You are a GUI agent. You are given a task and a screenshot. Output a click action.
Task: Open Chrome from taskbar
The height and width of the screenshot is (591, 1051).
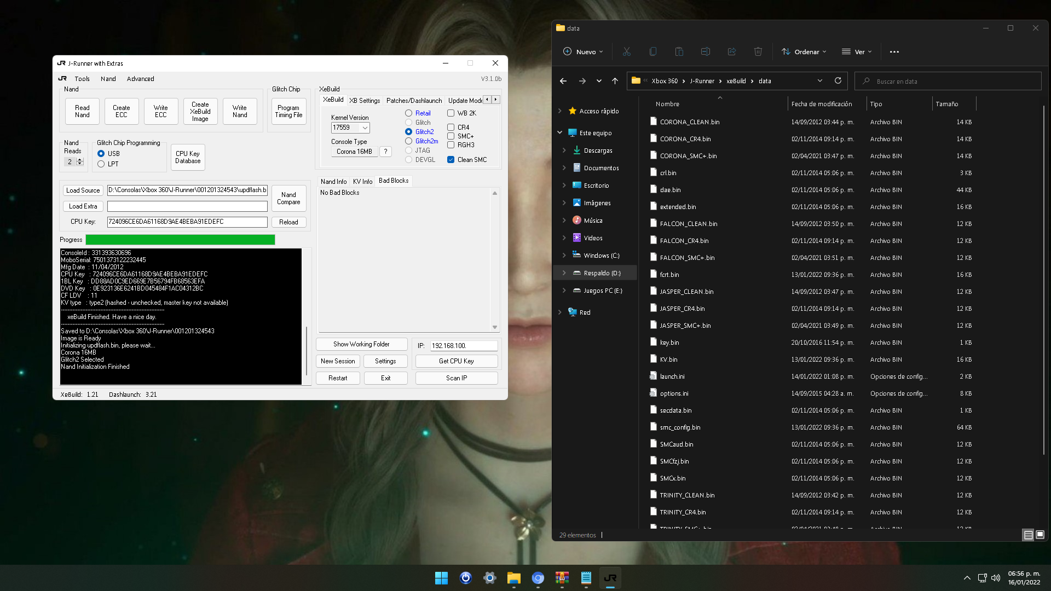pos(538,578)
